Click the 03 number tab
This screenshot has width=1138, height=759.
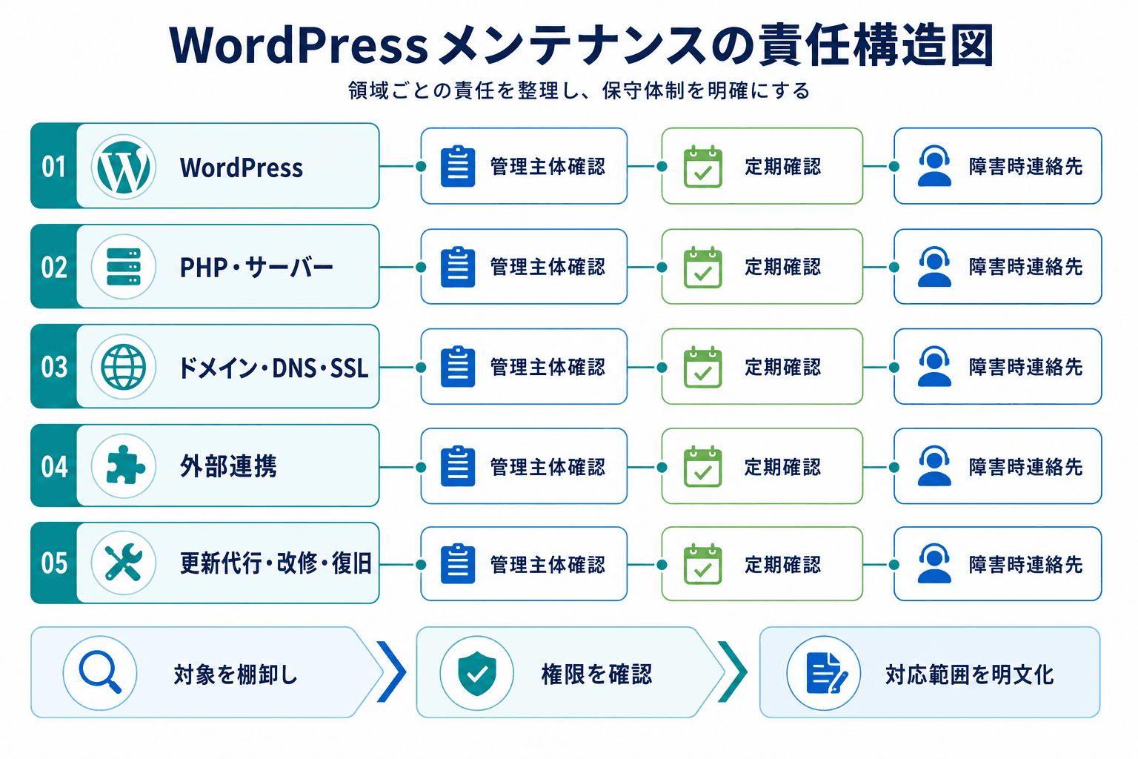tap(54, 366)
